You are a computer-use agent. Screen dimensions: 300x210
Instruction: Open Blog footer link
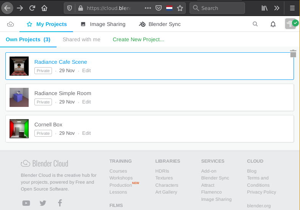coord(251,171)
